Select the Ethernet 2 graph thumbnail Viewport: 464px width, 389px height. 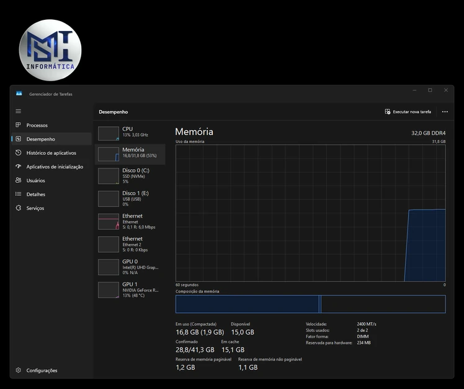coord(109,244)
